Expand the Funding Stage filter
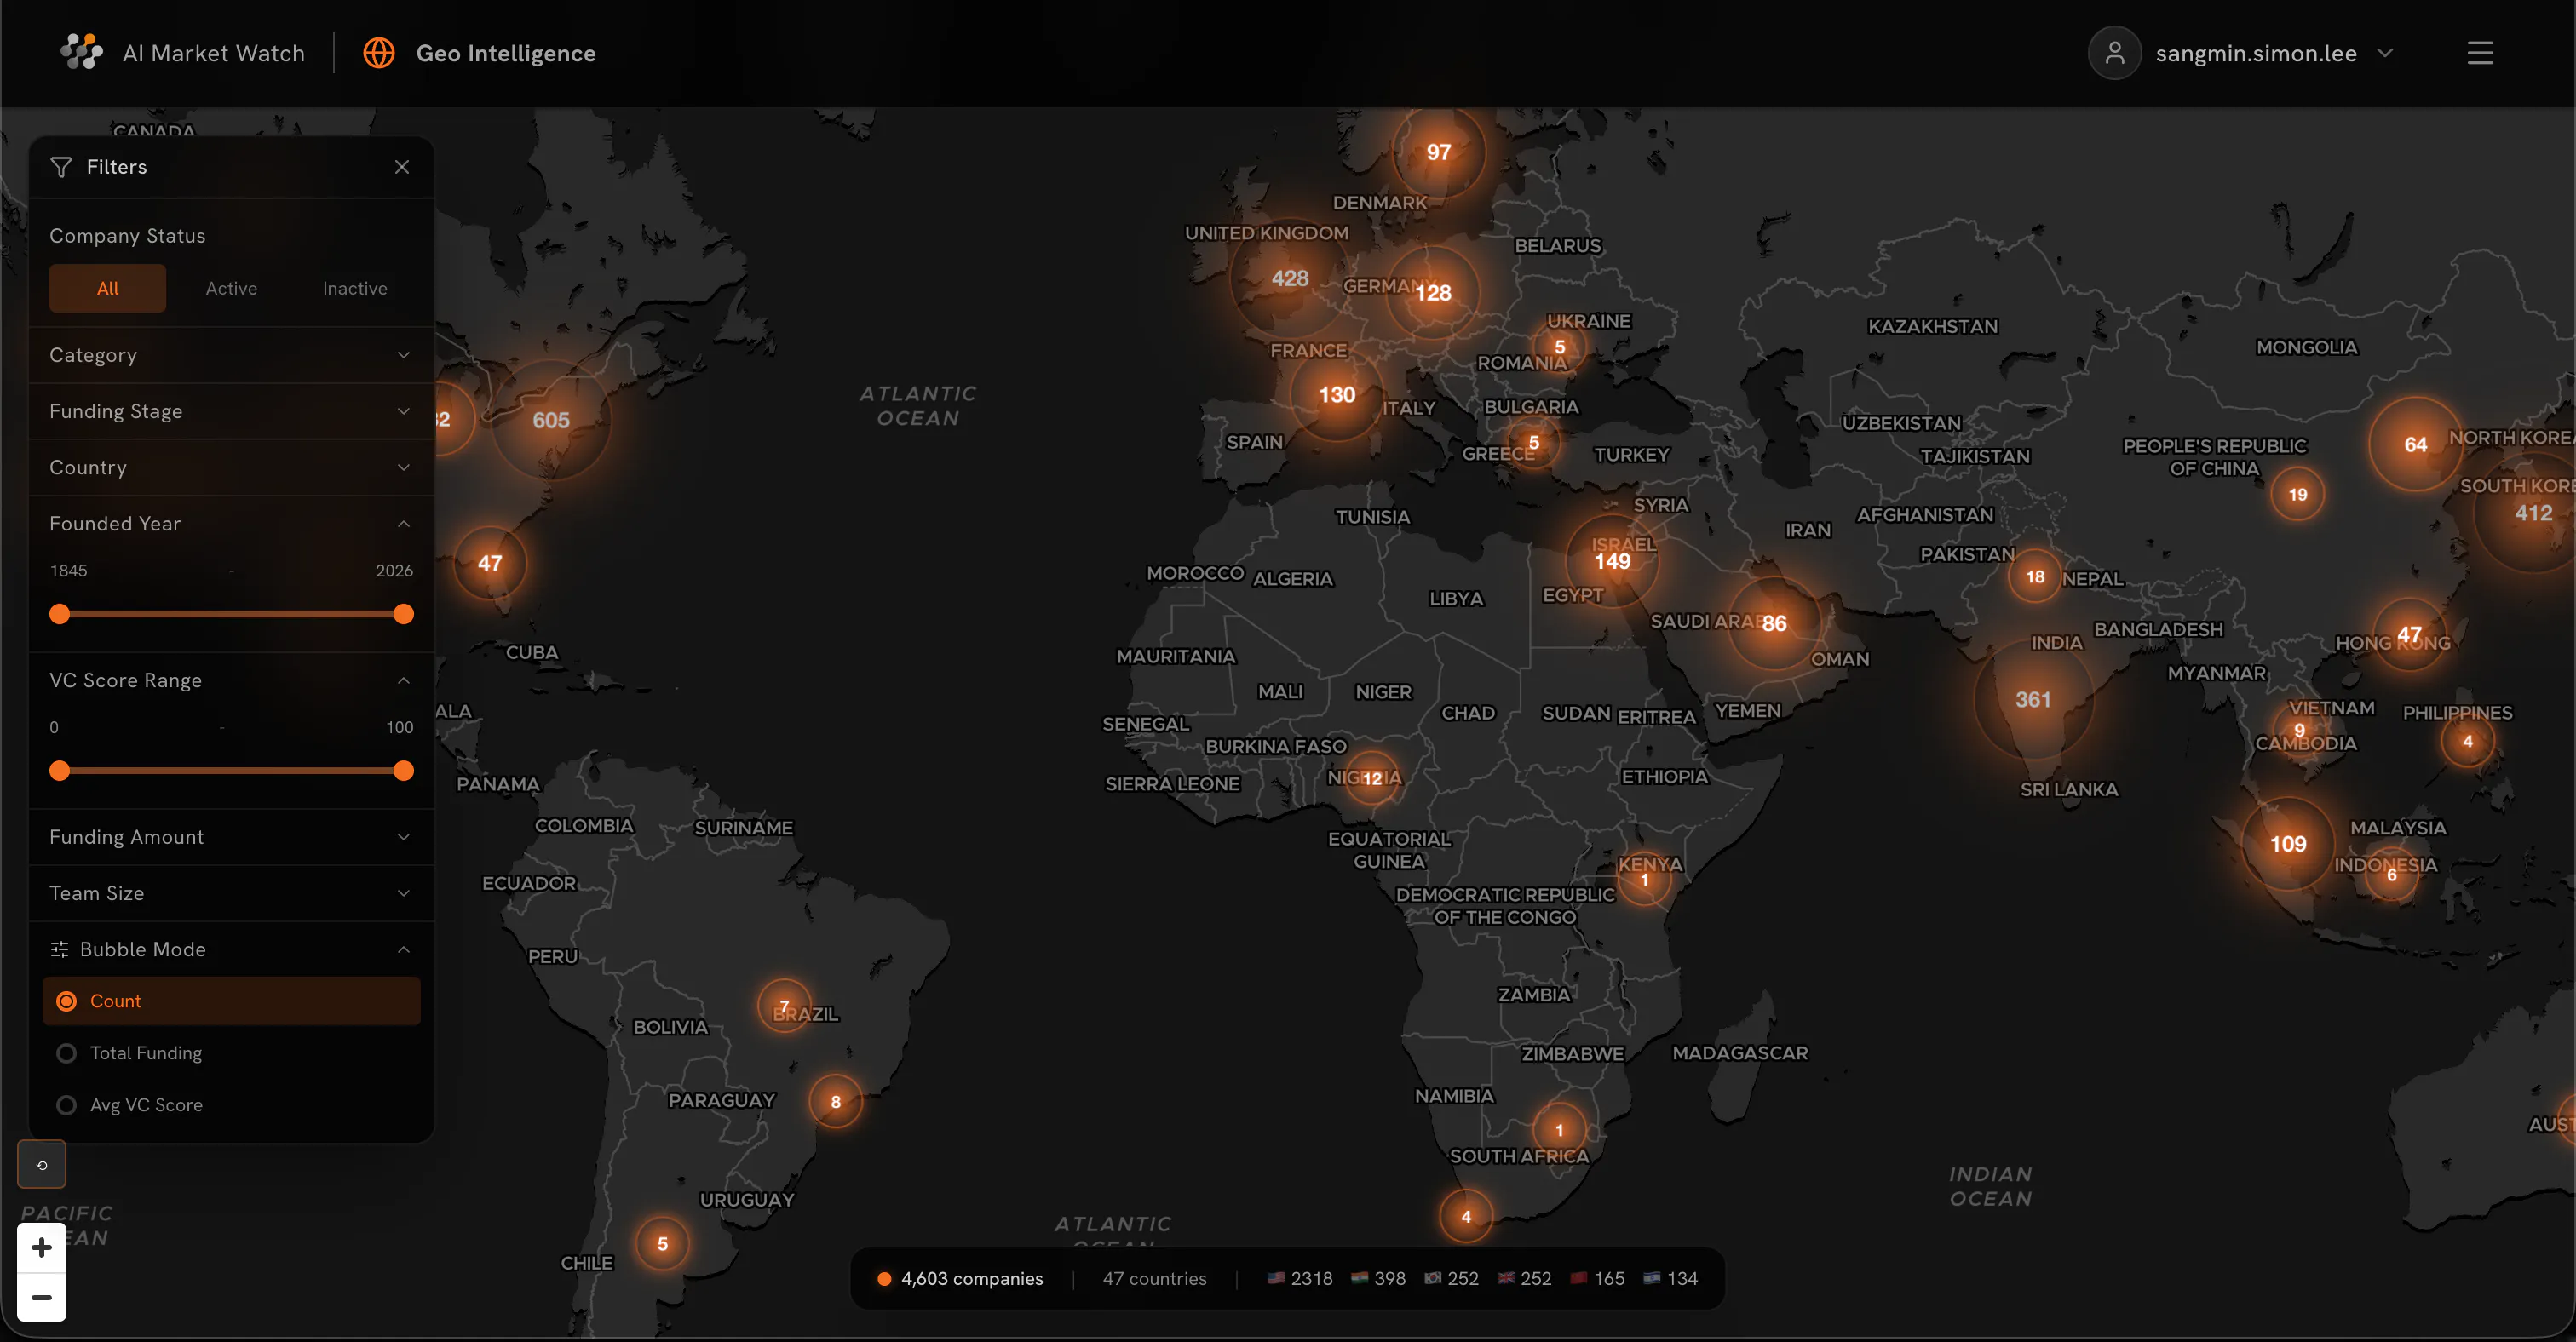This screenshot has height=1342, width=2576. 231,410
